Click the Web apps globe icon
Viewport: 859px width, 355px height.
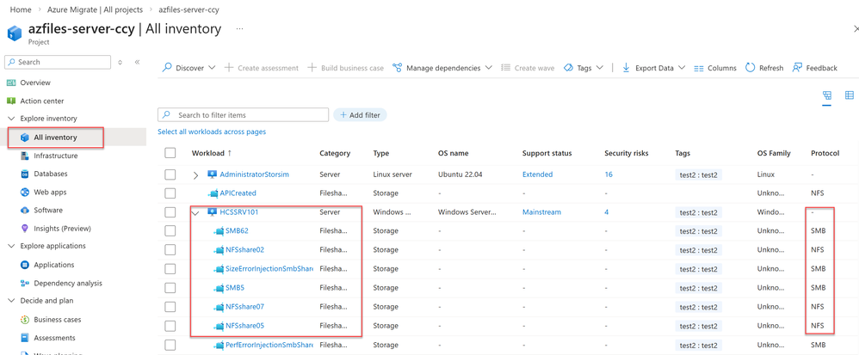25,192
